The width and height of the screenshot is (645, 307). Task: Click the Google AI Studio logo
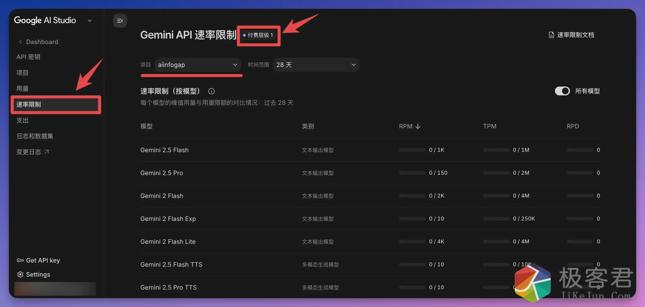[x=45, y=20]
